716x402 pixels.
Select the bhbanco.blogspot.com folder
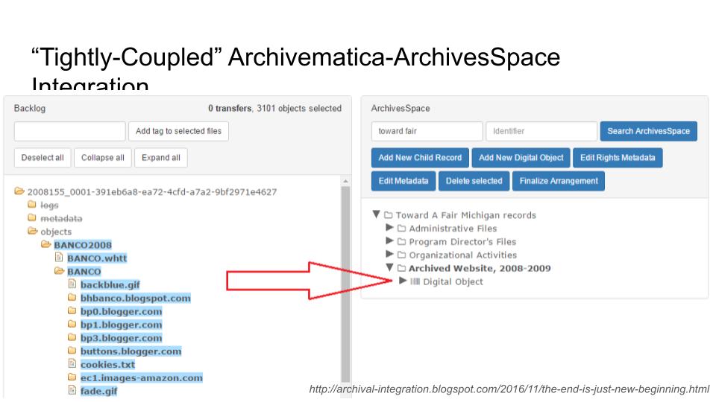pos(136,298)
